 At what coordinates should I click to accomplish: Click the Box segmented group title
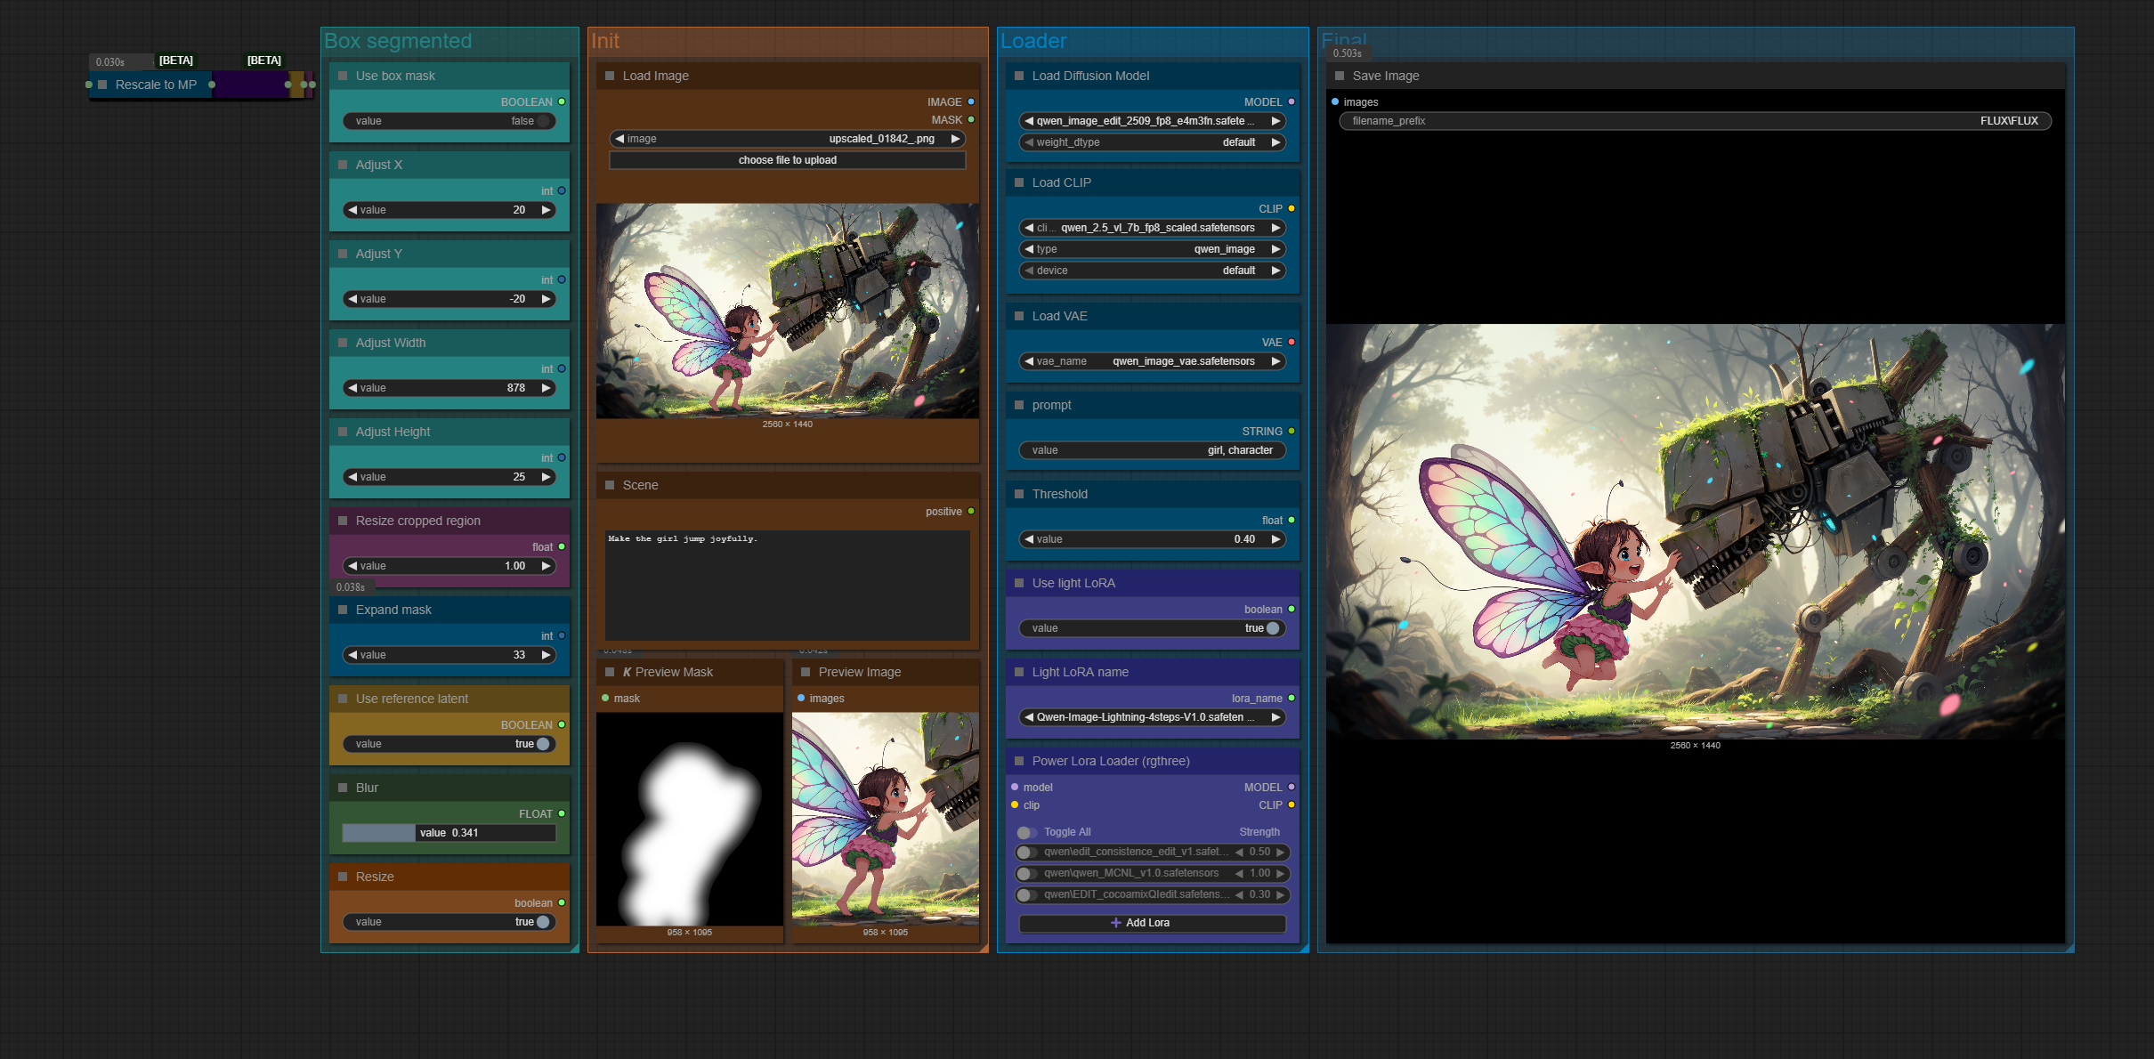(x=398, y=41)
